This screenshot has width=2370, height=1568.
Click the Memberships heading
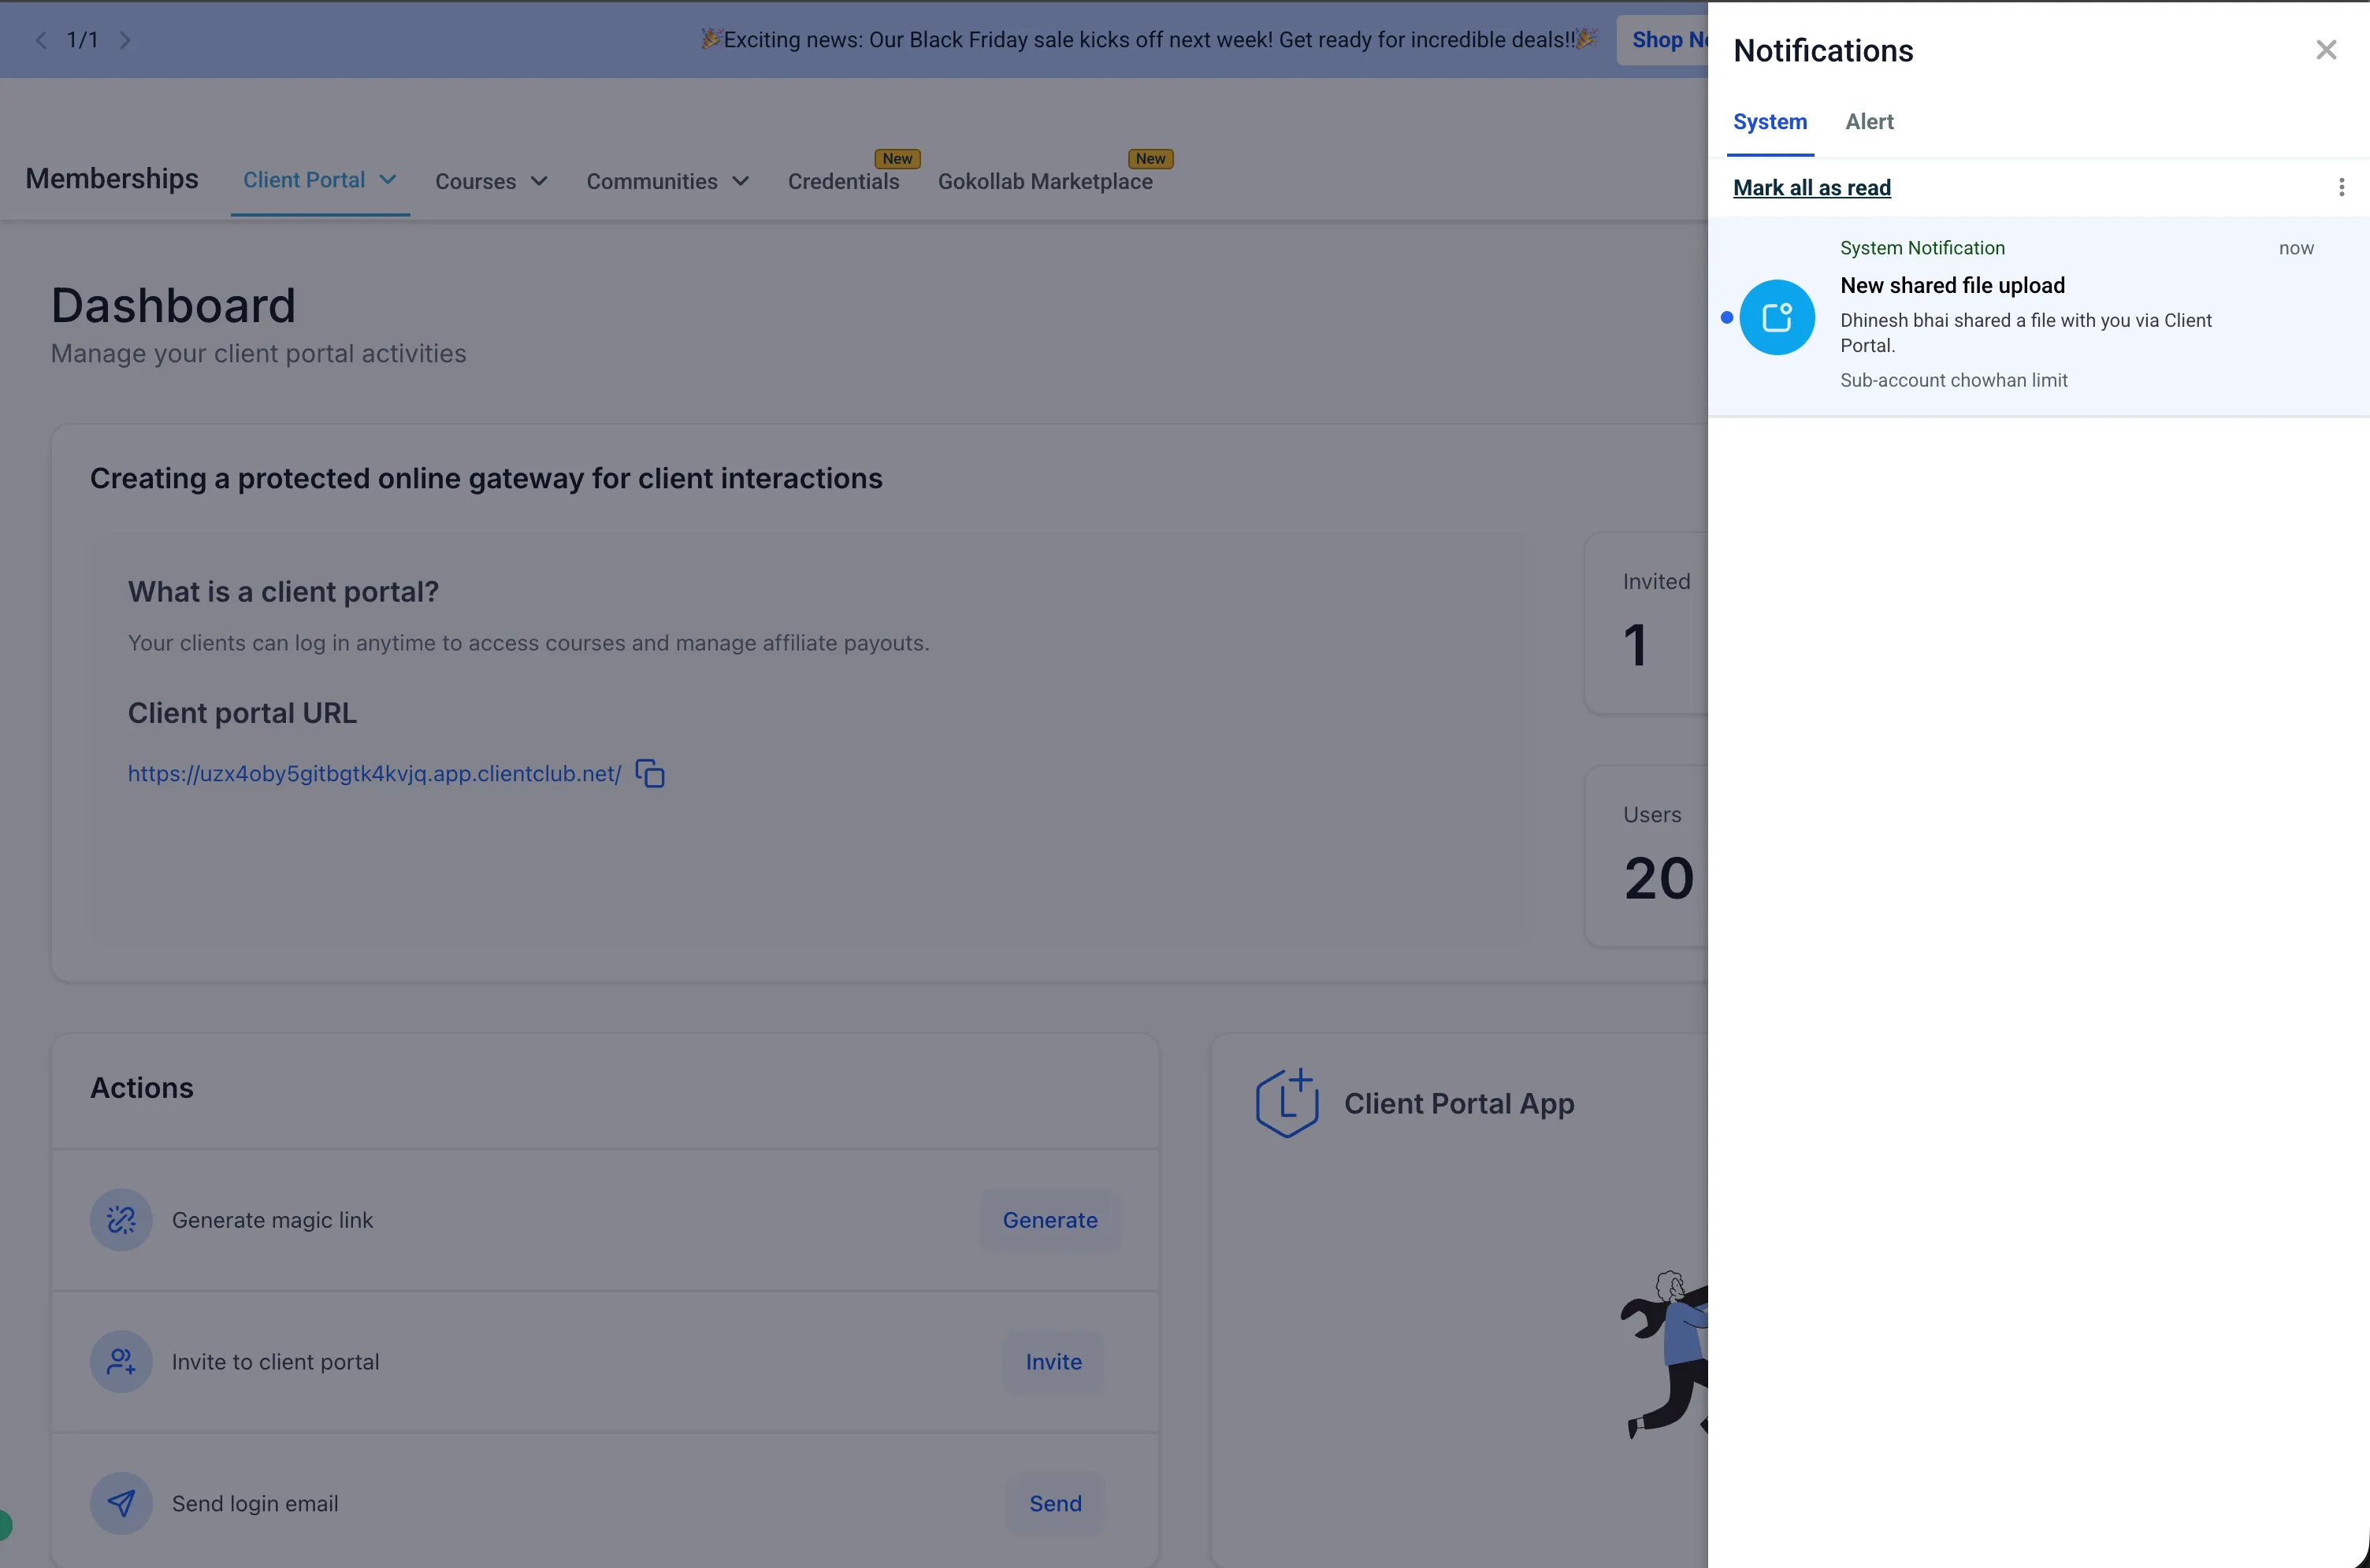pyautogui.click(x=112, y=179)
